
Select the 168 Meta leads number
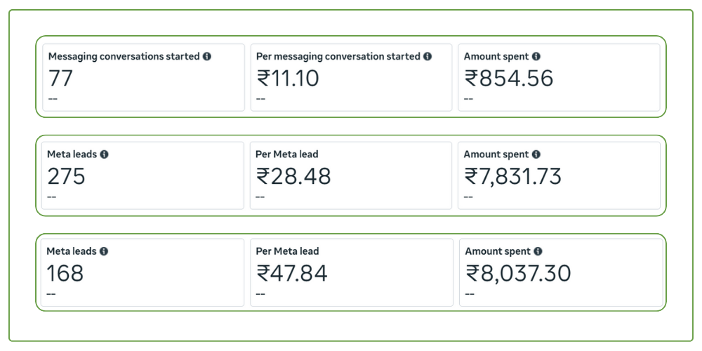[x=65, y=272]
